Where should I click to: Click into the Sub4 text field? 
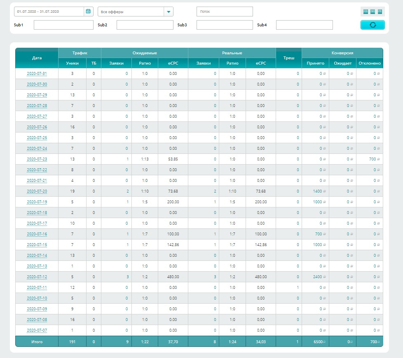[x=304, y=25]
